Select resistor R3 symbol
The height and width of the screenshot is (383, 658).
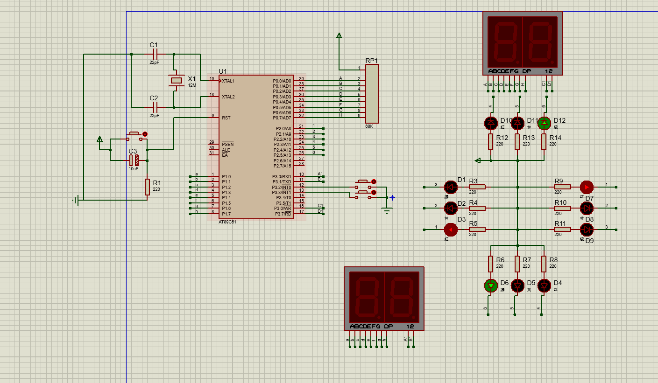477,187
